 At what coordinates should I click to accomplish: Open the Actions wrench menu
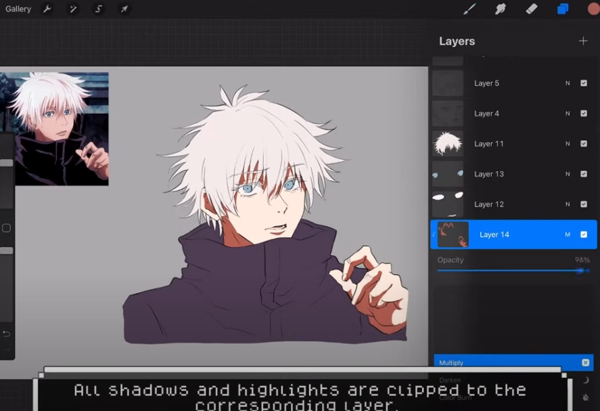pyautogui.click(x=47, y=9)
